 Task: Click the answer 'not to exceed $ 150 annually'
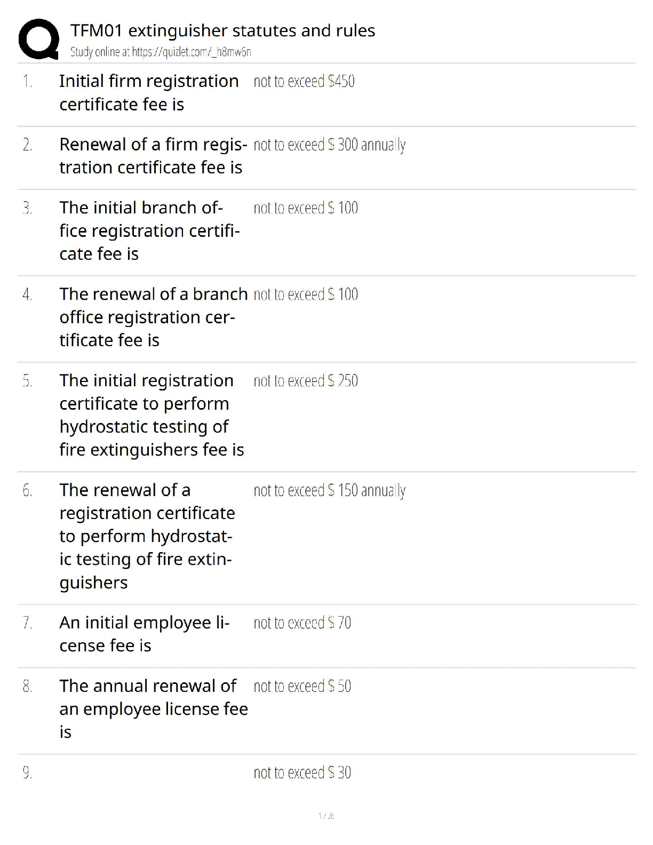point(330,490)
